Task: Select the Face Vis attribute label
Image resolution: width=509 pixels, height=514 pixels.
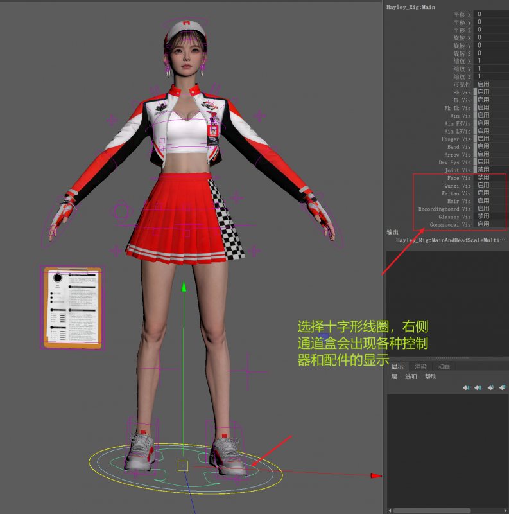Action: pyautogui.click(x=459, y=178)
